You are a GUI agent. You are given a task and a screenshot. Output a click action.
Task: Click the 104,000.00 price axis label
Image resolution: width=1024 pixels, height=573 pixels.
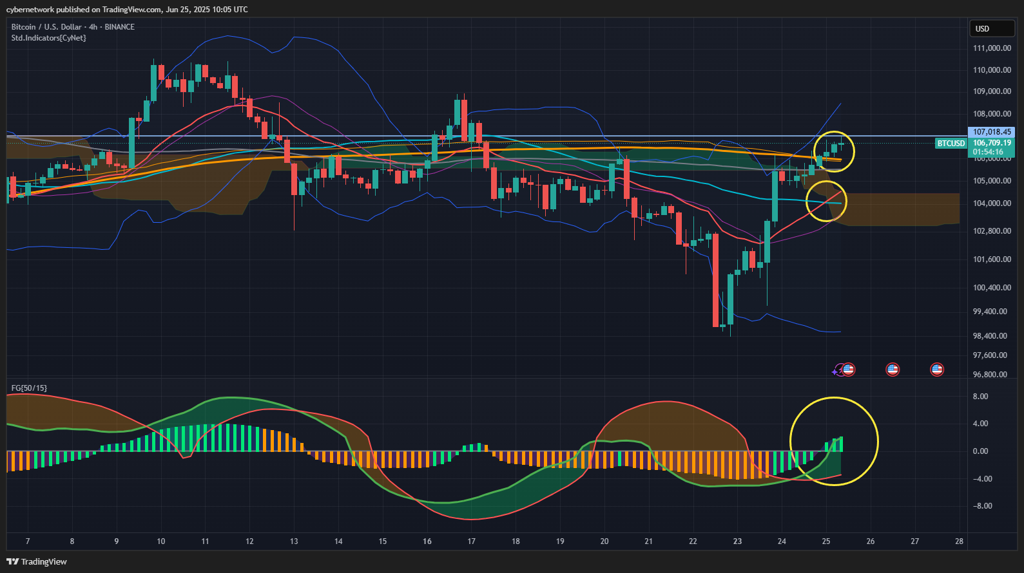pos(992,203)
